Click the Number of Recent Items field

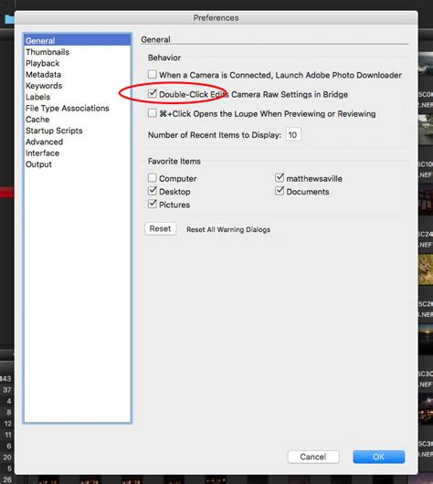click(x=293, y=134)
